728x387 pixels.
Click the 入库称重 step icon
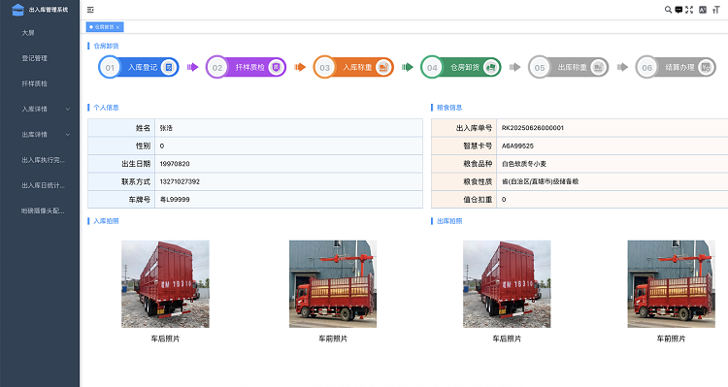(x=383, y=67)
